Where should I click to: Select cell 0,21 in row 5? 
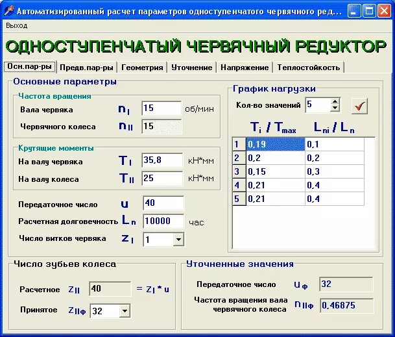click(x=276, y=199)
